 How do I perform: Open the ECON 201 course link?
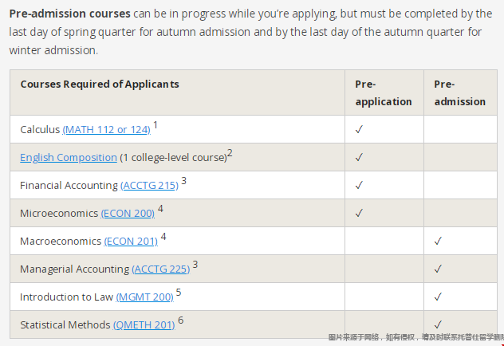pyautogui.click(x=130, y=241)
